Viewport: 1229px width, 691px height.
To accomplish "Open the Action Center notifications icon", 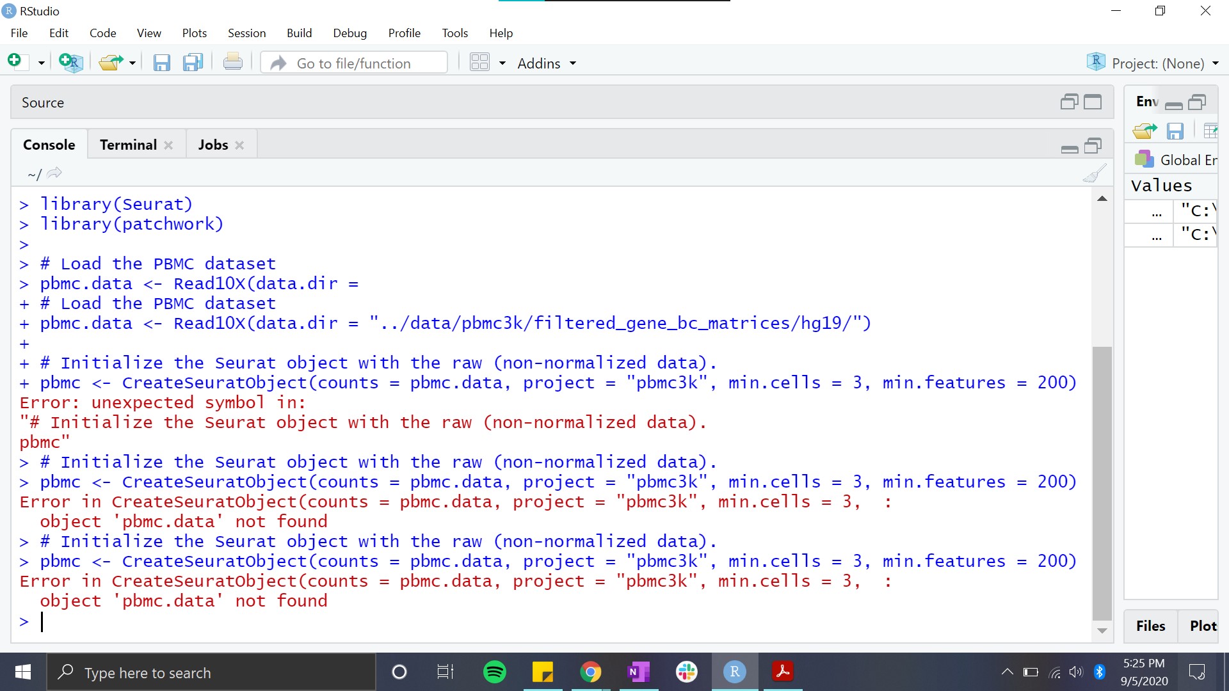I will pyautogui.click(x=1196, y=672).
